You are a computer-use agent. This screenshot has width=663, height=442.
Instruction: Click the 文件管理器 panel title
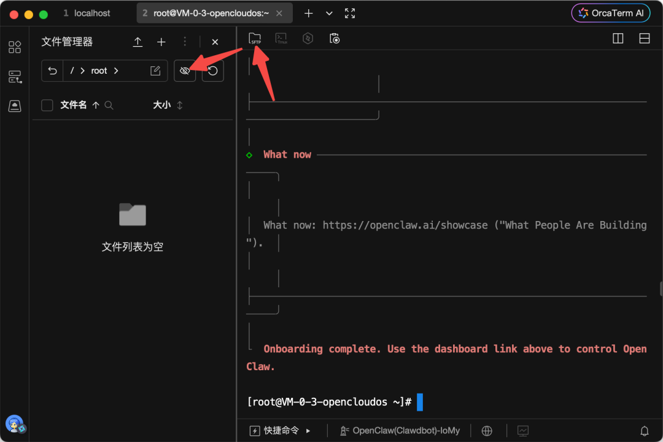pos(67,42)
